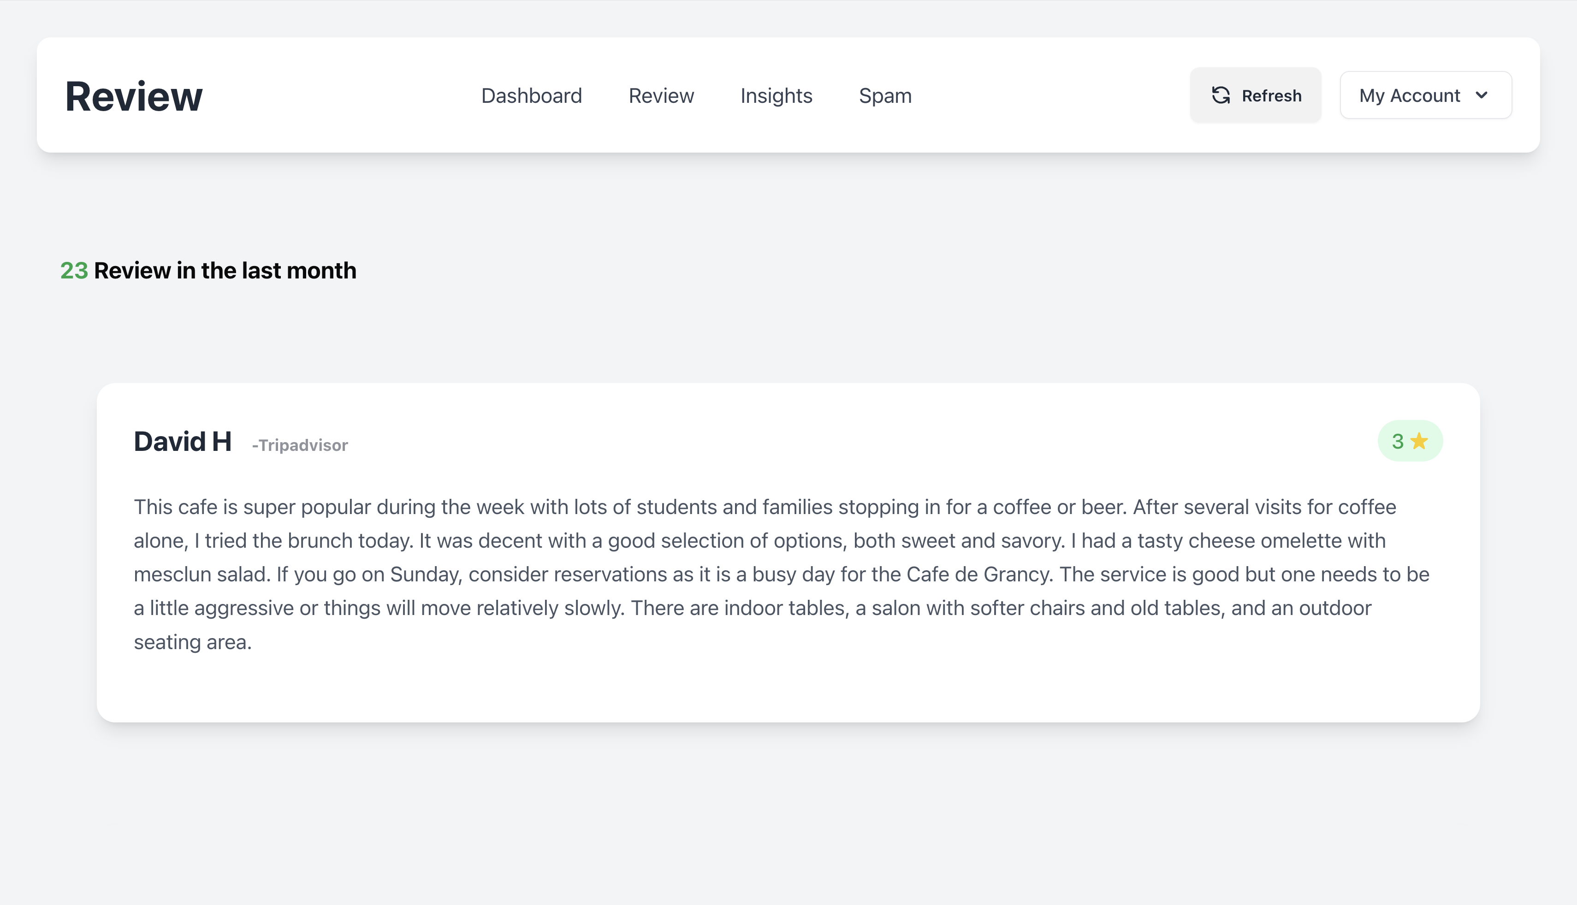Open the My Account dropdown
This screenshot has height=905, width=1577.
click(1425, 95)
